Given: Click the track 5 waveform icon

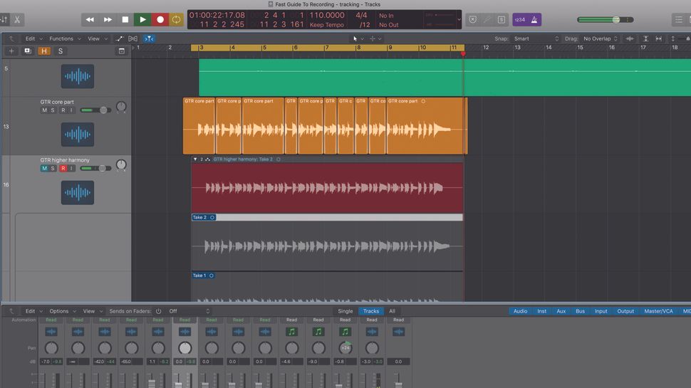Looking at the screenshot, I should [x=78, y=76].
